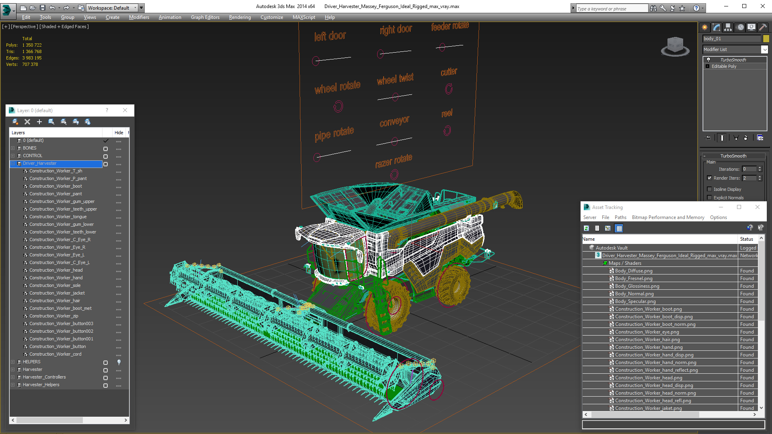
Task: Click Add Selected Objects plus icon in Layer dialog
Action: click(x=39, y=122)
